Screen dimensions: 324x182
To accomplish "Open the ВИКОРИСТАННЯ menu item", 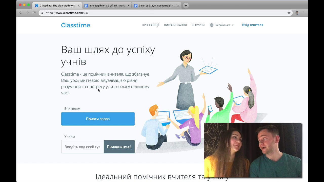I will 175,25.
